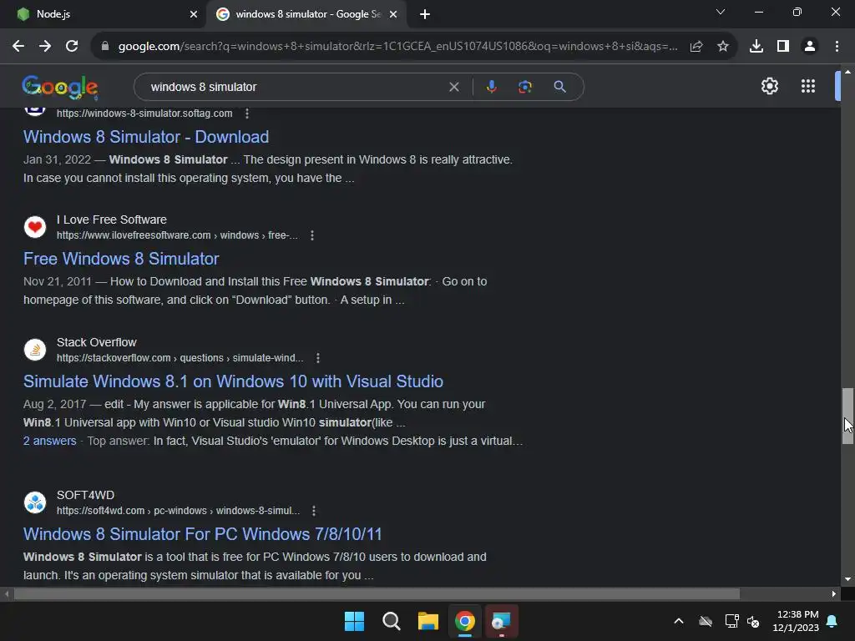
Task: Open tab search chevron
Action: click(721, 12)
